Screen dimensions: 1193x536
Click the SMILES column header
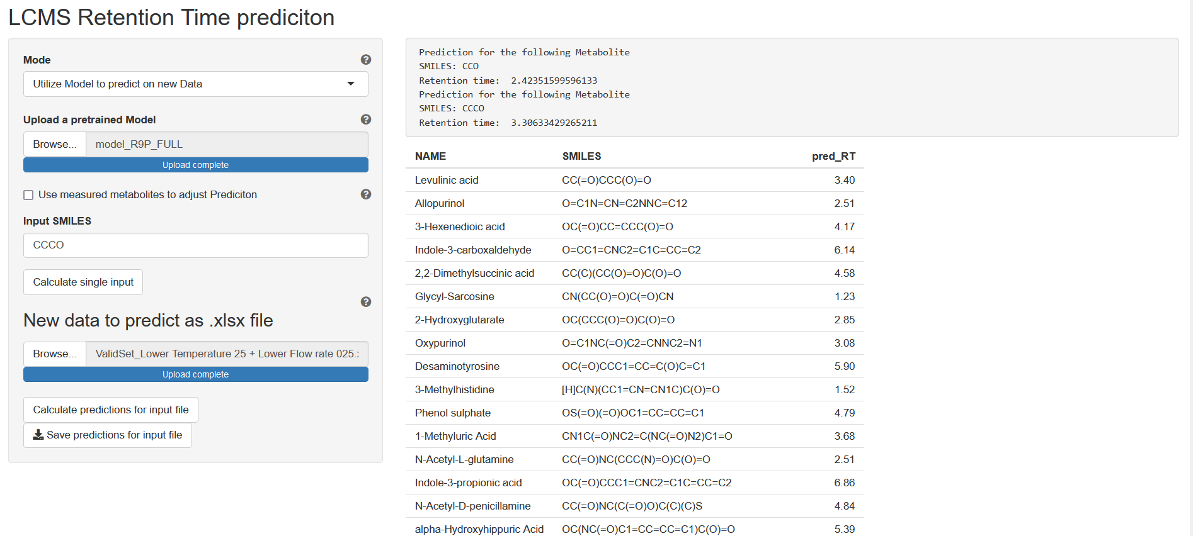(581, 156)
